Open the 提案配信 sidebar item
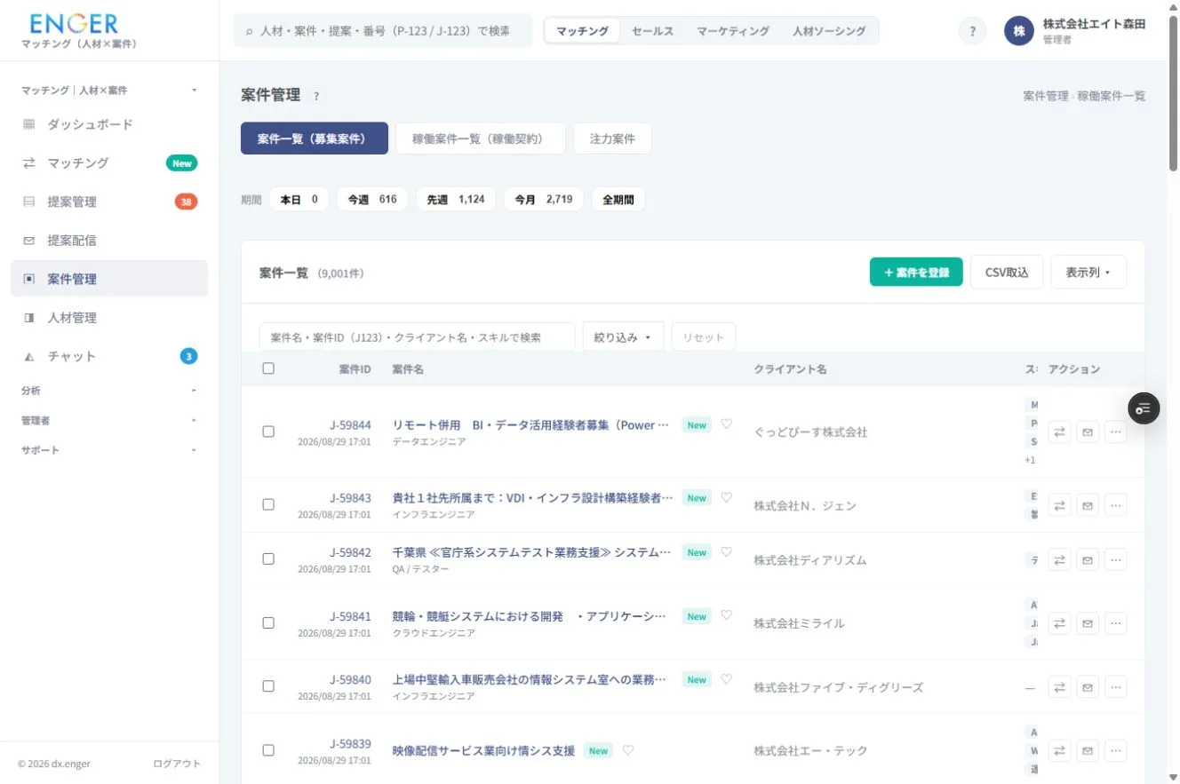This screenshot has height=784, width=1180. pos(109,241)
